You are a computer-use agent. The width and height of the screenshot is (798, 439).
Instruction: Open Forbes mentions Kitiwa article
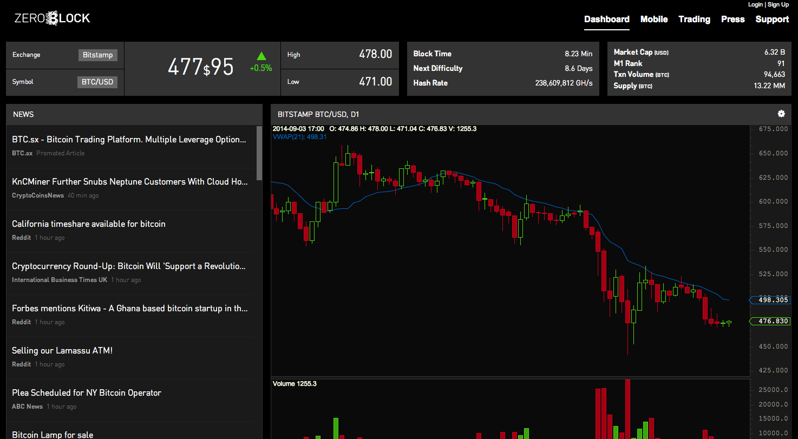(130, 309)
